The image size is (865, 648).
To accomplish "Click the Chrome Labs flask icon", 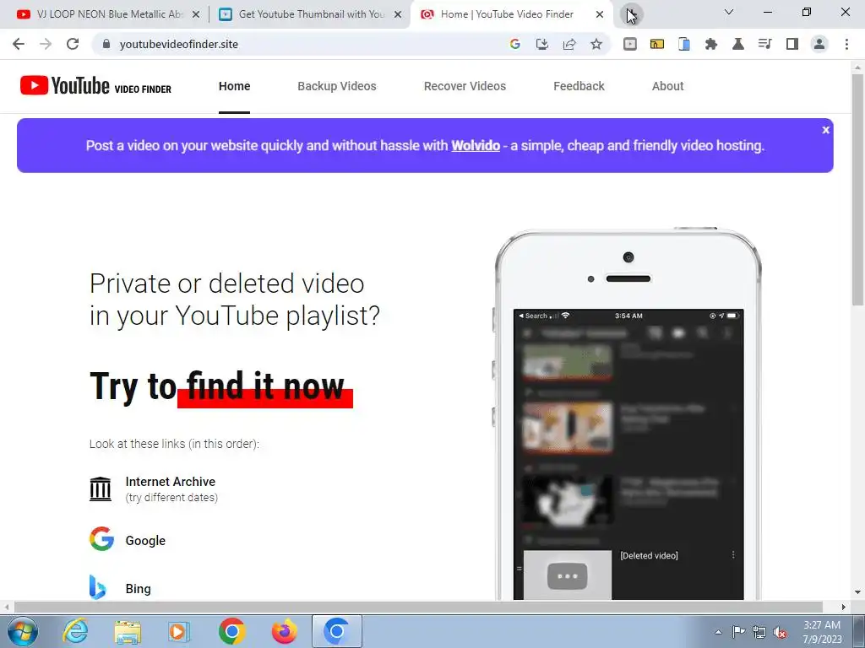I will click(738, 44).
